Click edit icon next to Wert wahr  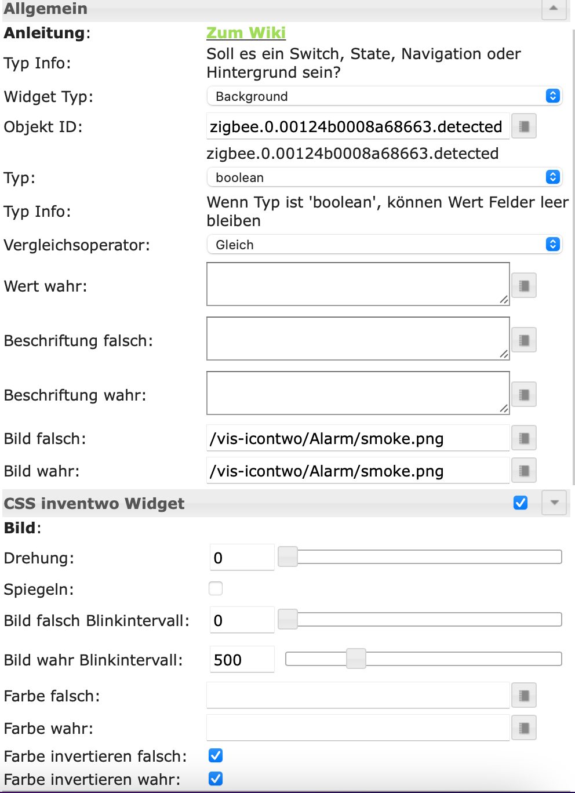click(x=524, y=285)
